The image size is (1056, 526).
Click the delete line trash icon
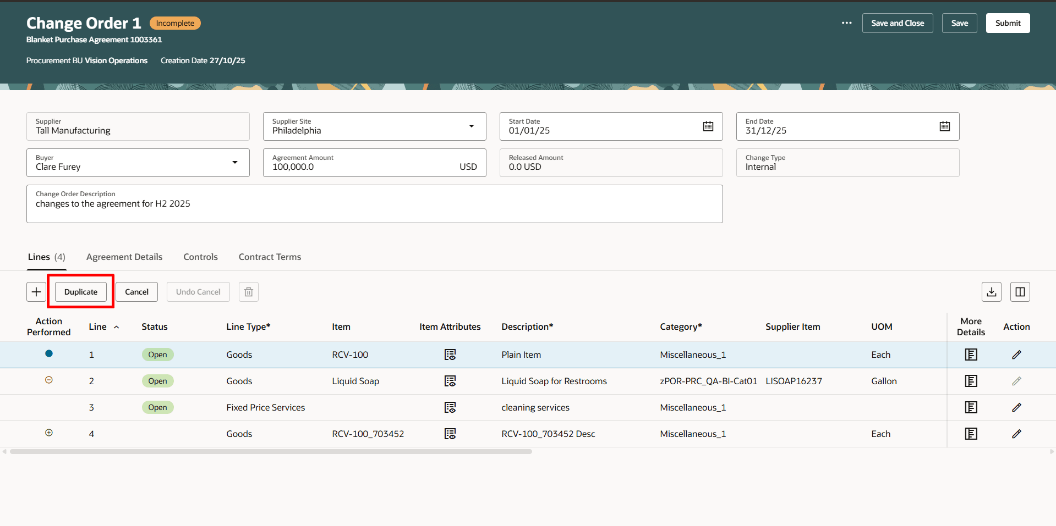click(248, 291)
